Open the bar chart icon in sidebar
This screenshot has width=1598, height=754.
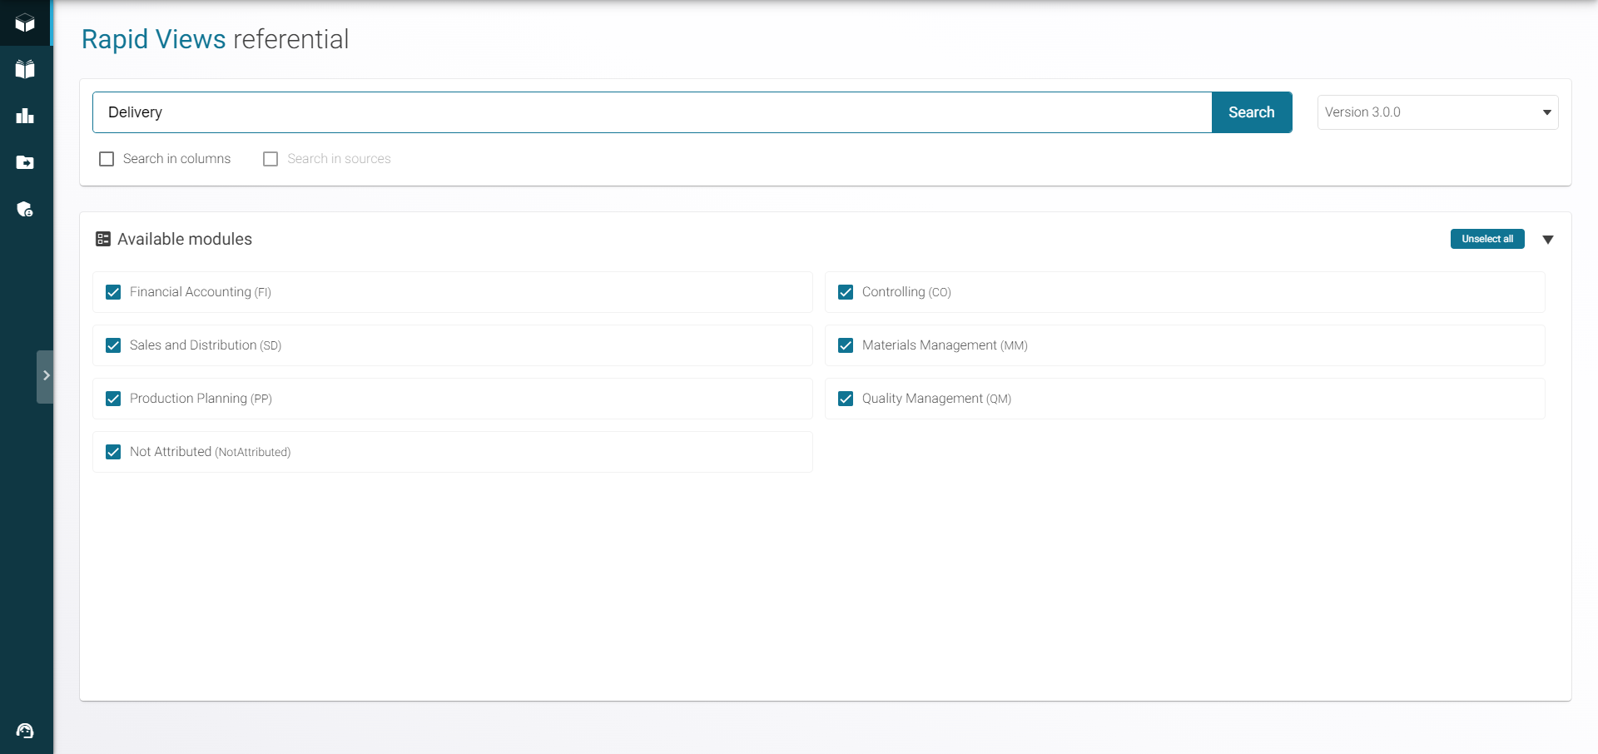click(x=25, y=116)
